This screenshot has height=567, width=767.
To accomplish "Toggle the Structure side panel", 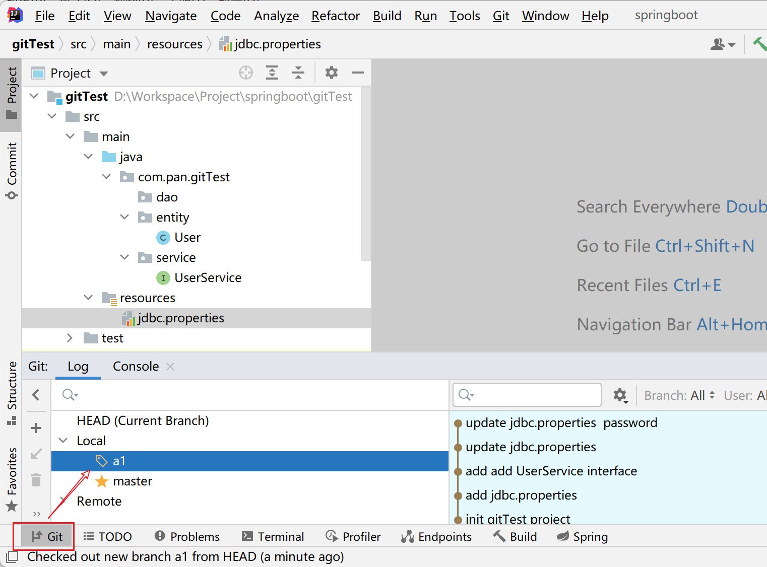I will (12, 392).
